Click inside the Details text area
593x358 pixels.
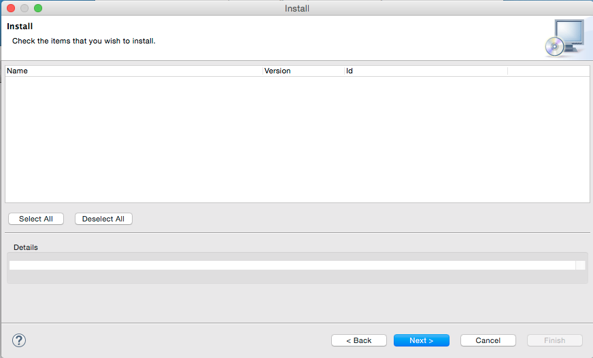pyautogui.click(x=292, y=265)
